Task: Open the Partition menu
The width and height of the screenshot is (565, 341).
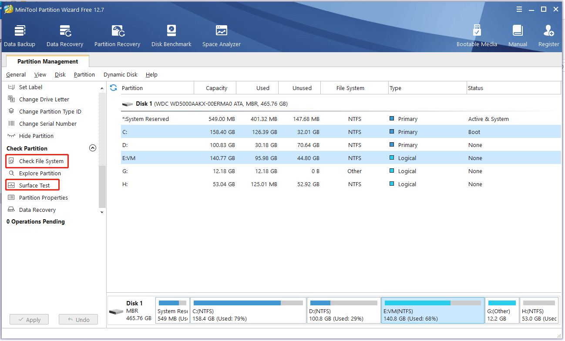Action: (x=84, y=75)
